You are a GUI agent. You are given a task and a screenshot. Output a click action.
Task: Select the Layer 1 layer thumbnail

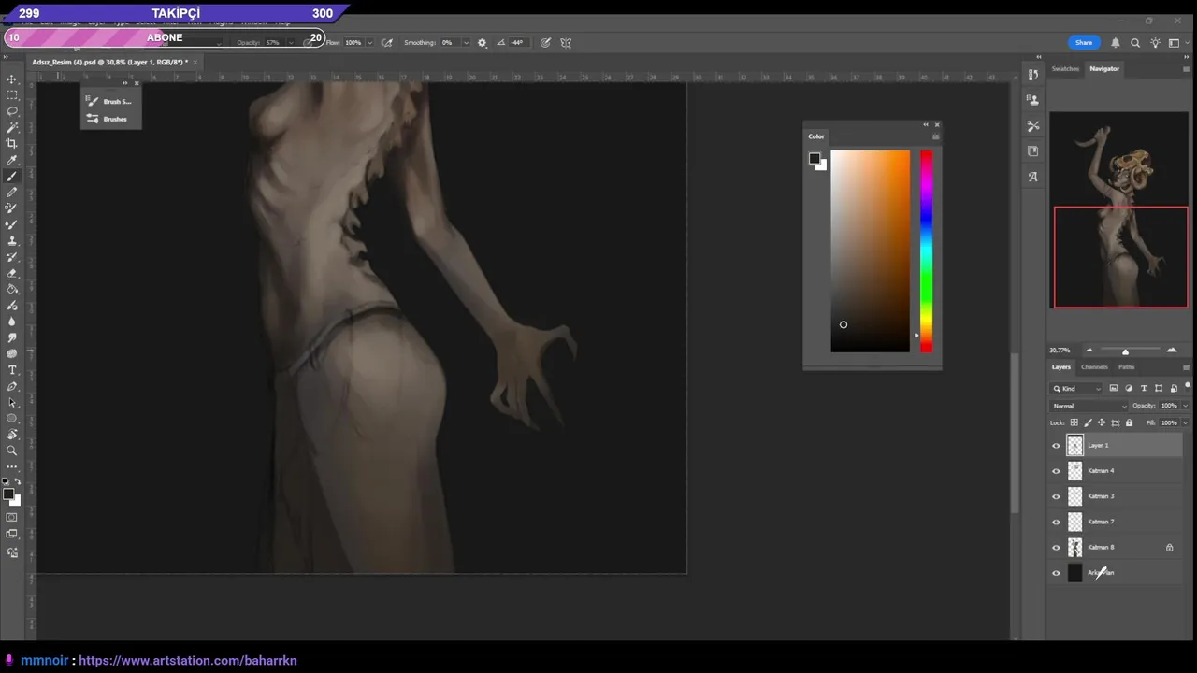(1074, 446)
